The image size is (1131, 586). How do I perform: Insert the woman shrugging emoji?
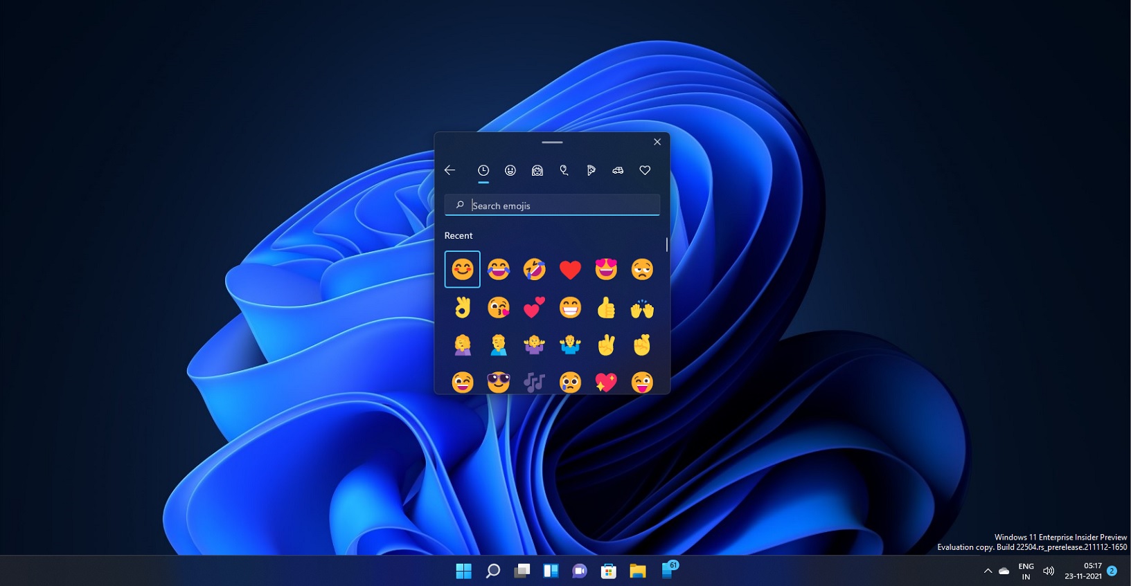point(535,345)
